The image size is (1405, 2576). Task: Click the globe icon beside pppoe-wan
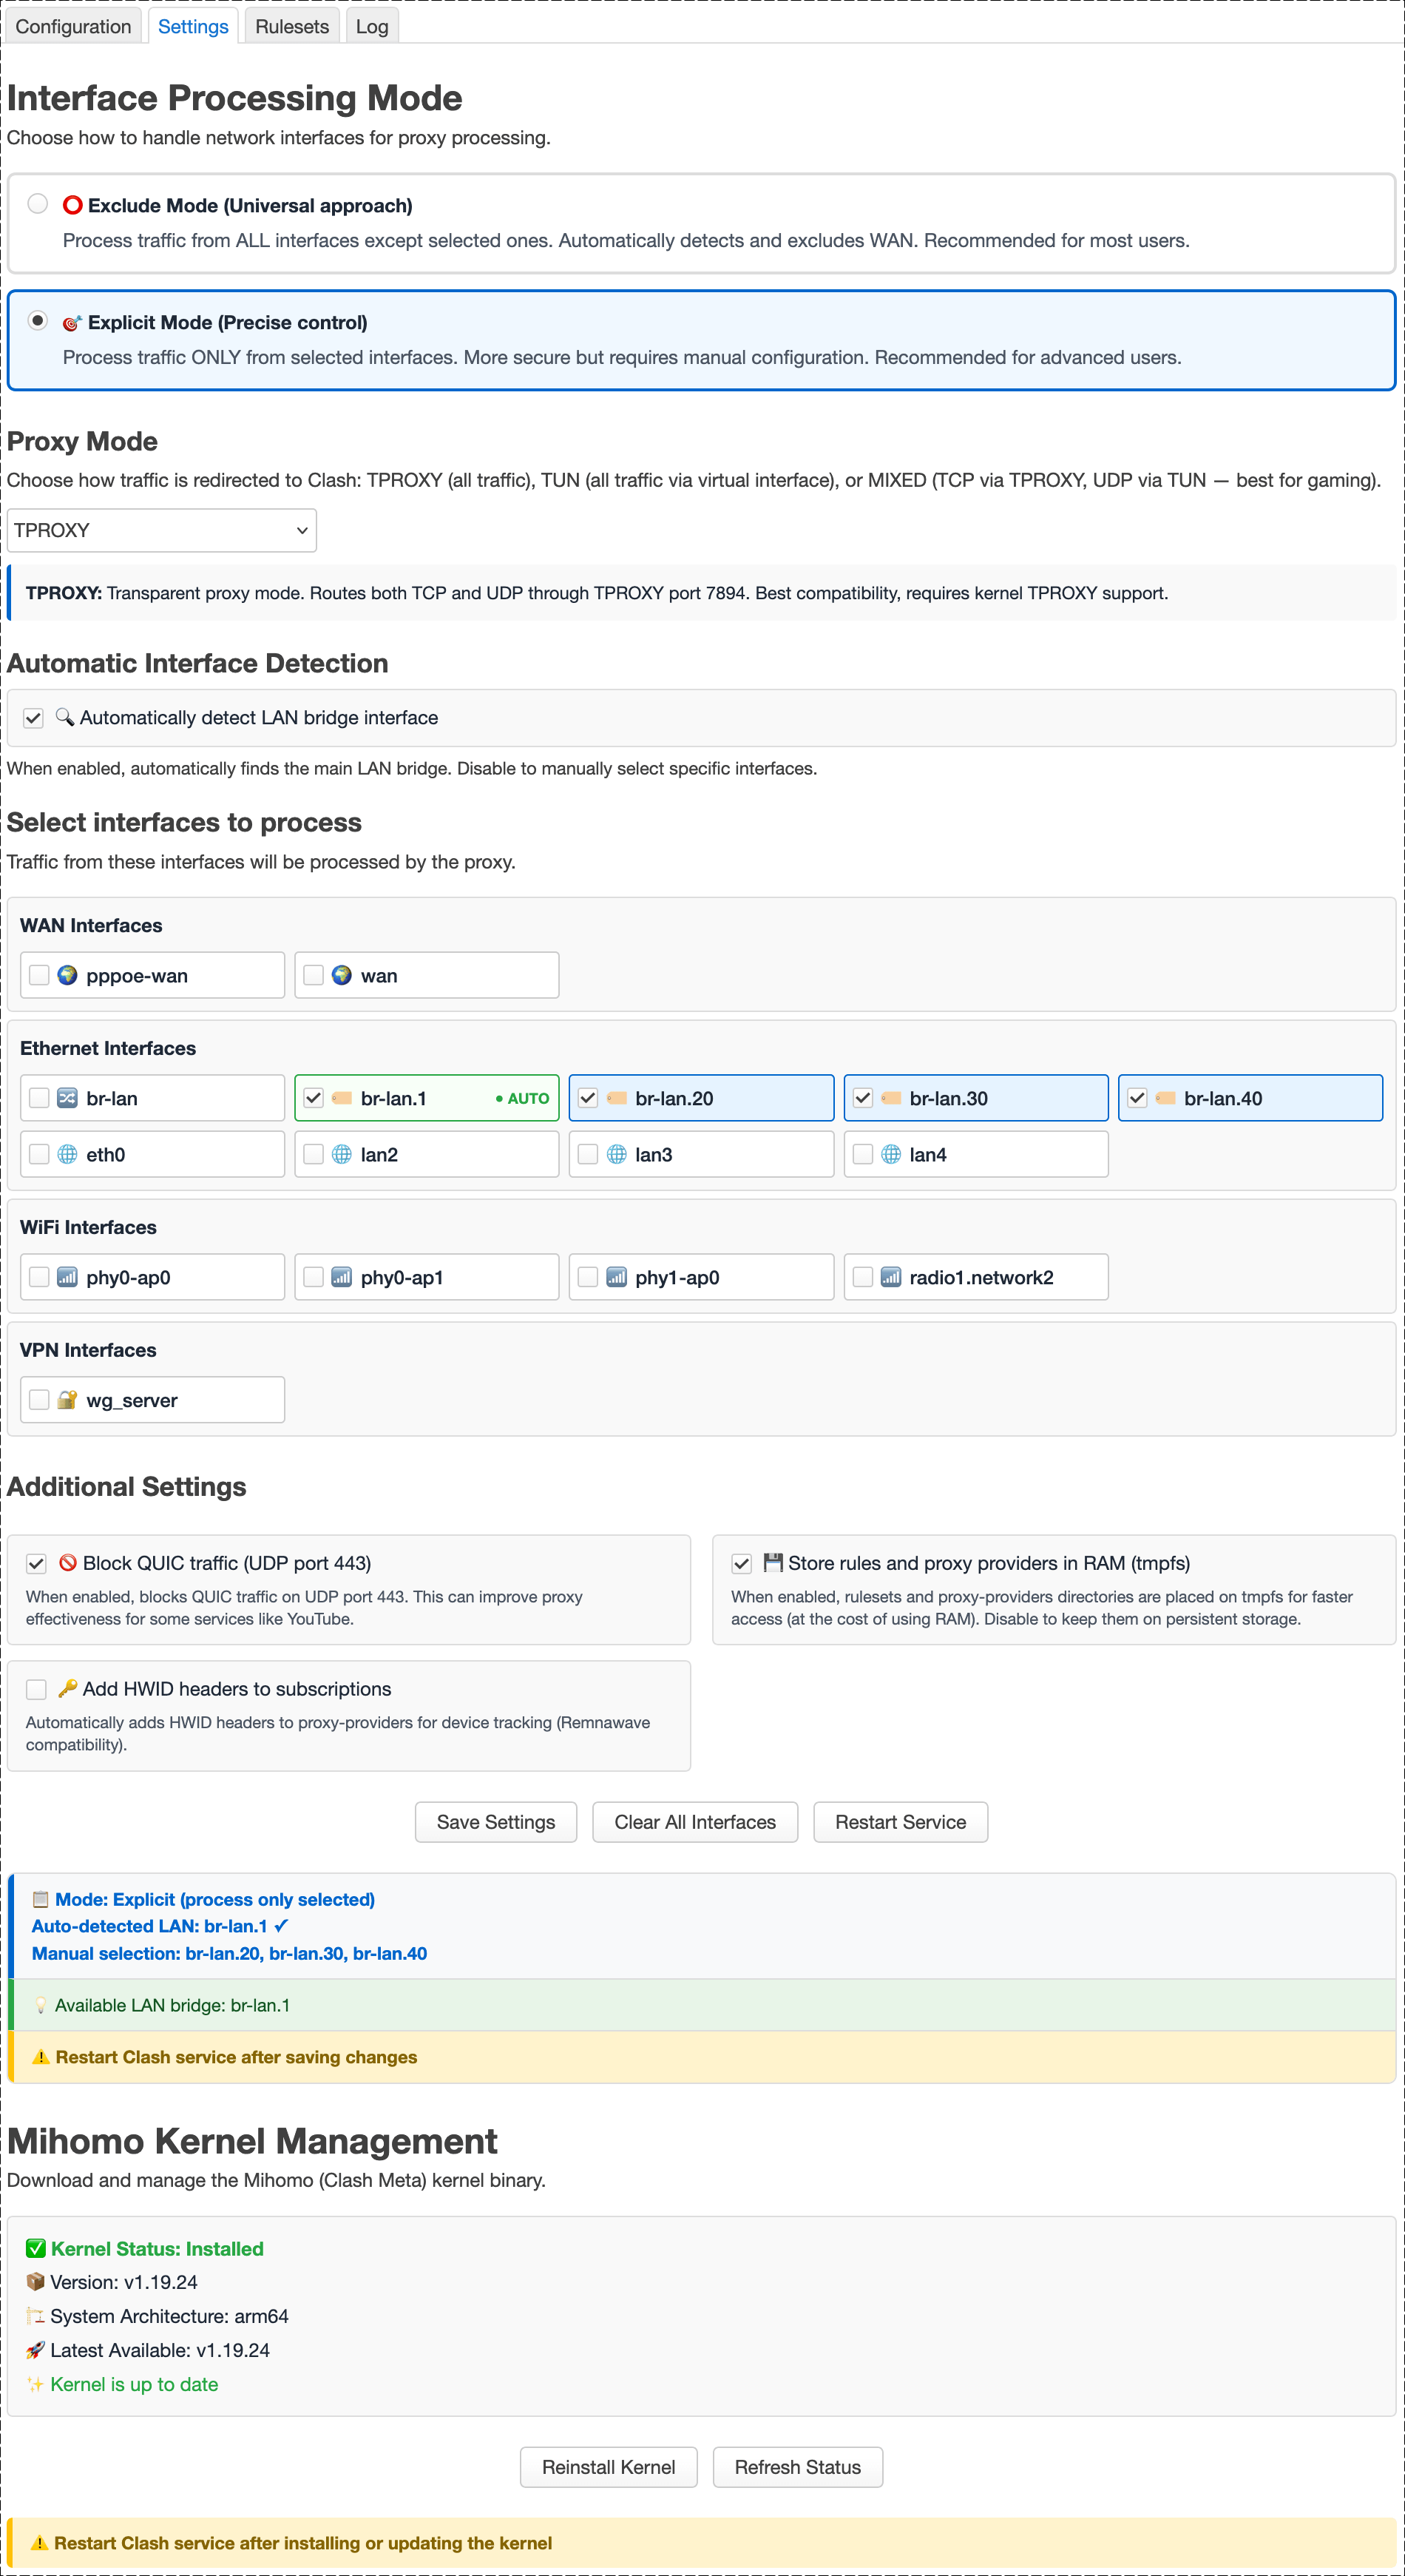[x=67, y=975]
